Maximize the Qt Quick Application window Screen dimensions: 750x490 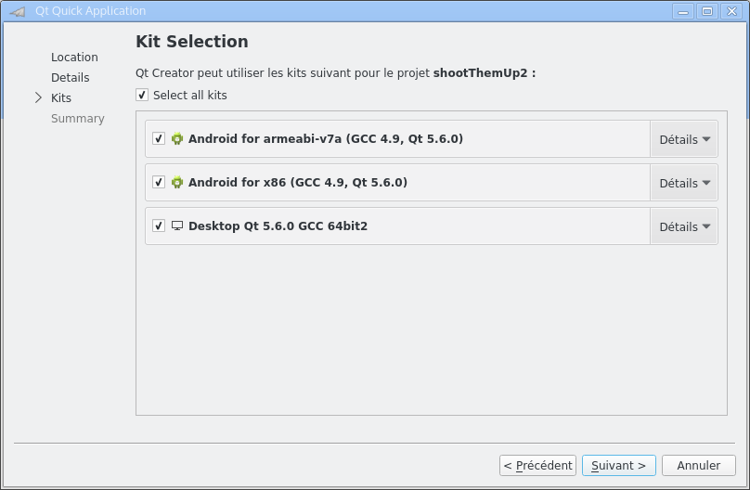pos(707,11)
